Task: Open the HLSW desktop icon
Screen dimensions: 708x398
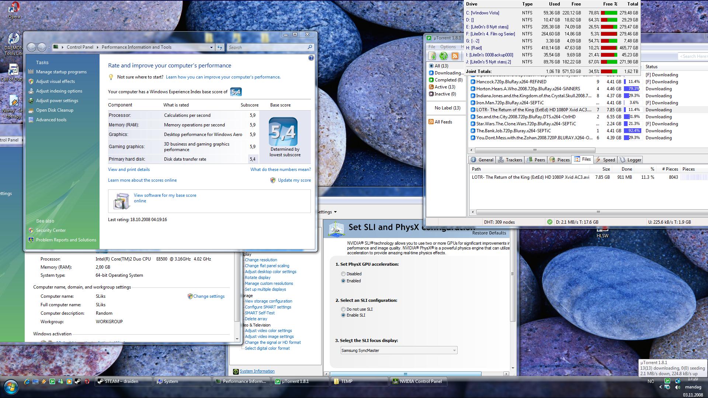Action: (602, 233)
